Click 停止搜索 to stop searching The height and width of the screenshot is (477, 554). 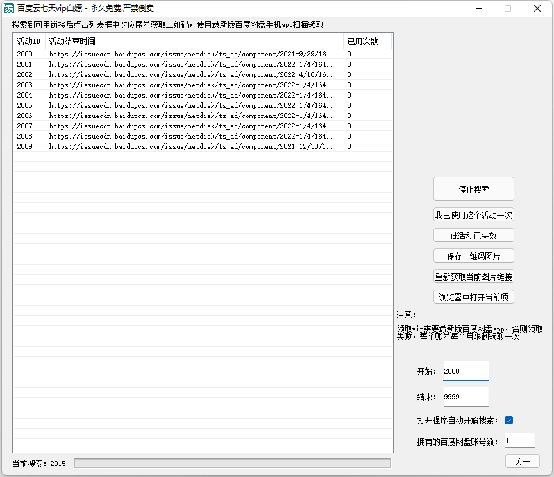point(473,188)
